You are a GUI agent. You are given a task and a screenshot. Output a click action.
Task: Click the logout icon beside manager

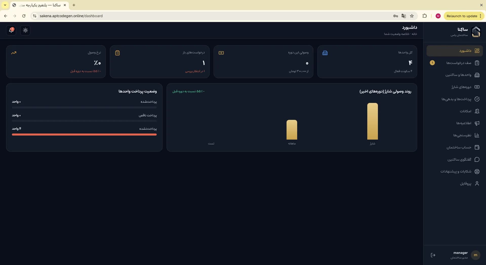[x=433, y=255]
